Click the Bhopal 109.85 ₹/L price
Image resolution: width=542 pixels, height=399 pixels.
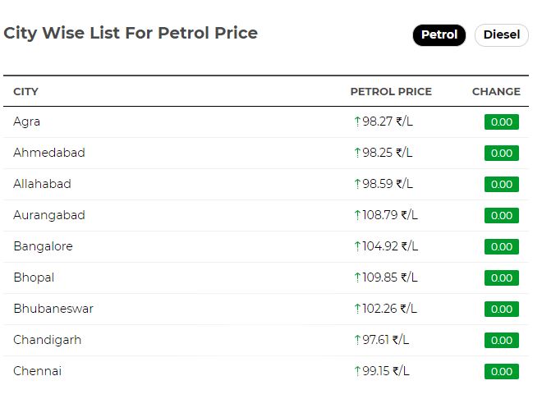click(x=389, y=277)
